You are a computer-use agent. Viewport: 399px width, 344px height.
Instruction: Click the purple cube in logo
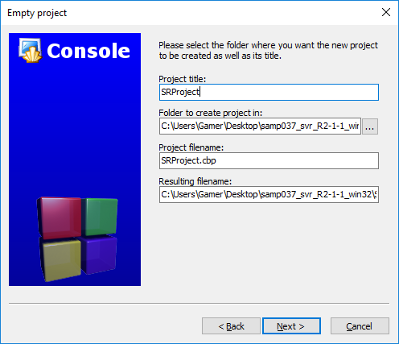click(98, 254)
